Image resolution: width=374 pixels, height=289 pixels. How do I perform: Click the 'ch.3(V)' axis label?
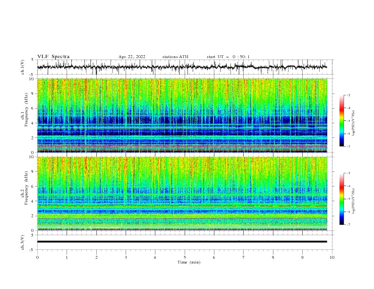click(x=23, y=242)
